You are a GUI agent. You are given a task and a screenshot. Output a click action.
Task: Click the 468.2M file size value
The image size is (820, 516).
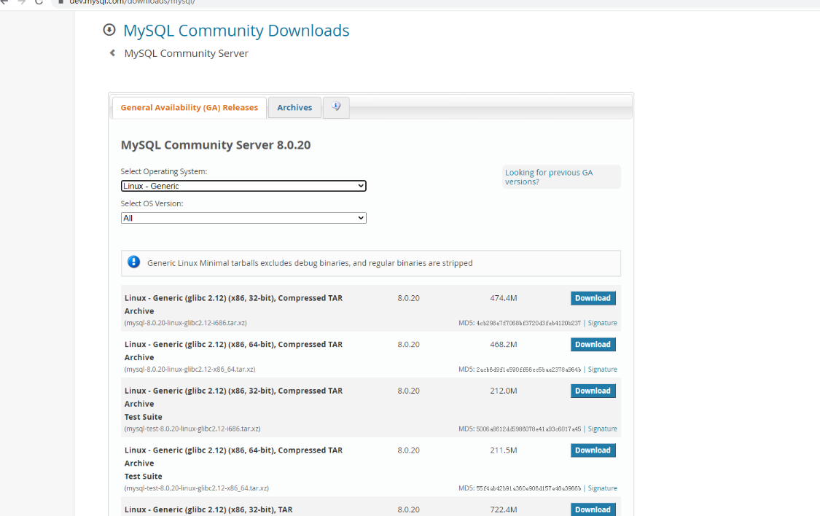[x=504, y=345]
